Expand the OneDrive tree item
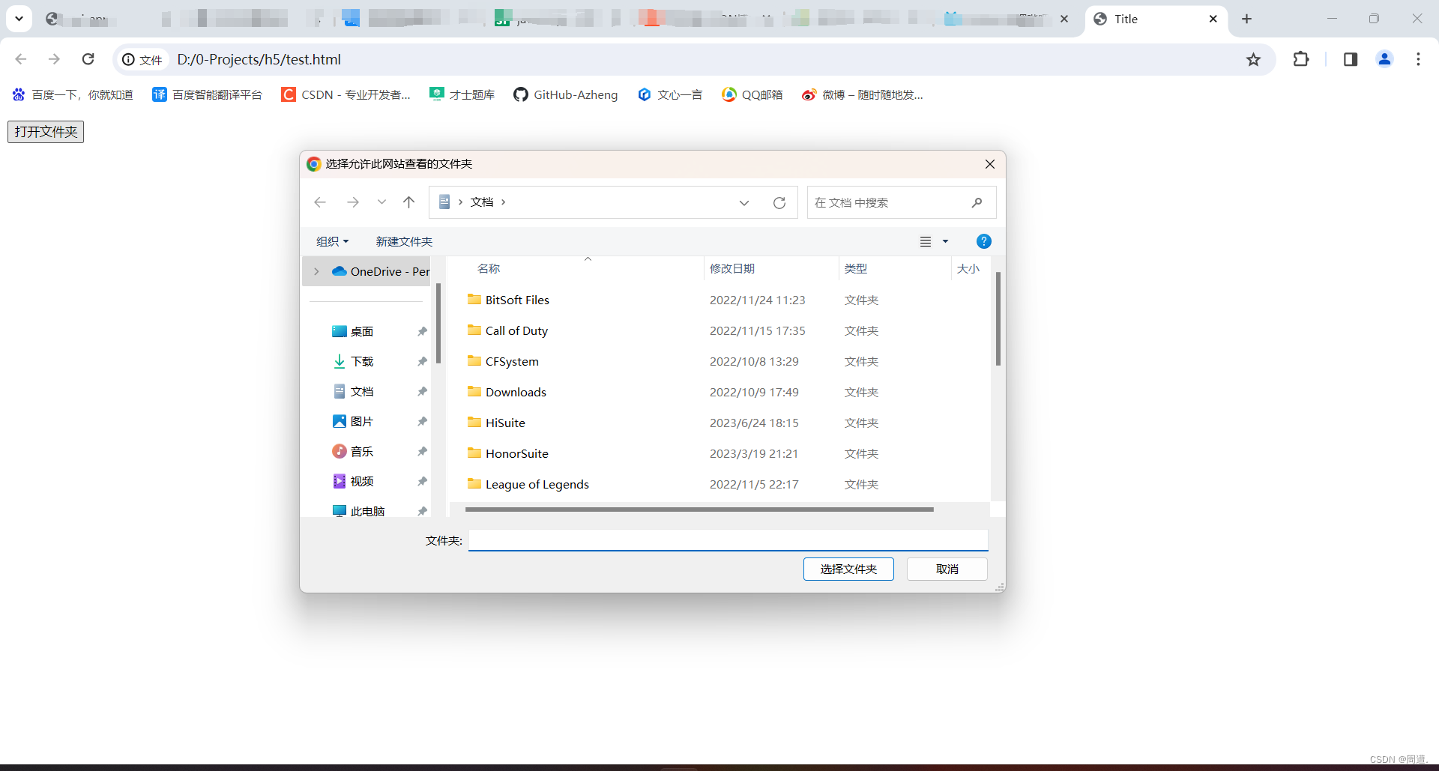Image resolution: width=1439 pixels, height=771 pixels. click(x=316, y=271)
